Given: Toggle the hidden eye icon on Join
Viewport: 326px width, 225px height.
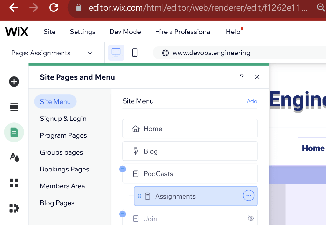Looking at the screenshot, I should (251, 218).
